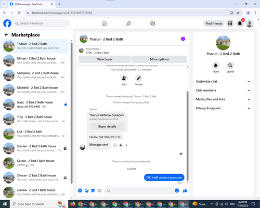Click the More options button
Image resolution: width=260 pixels, height=208 pixels.
(x=159, y=59)
